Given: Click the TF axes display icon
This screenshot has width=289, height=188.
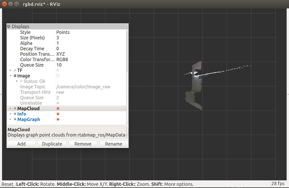Looking at the screenshot, I should (x=15, y=70).
